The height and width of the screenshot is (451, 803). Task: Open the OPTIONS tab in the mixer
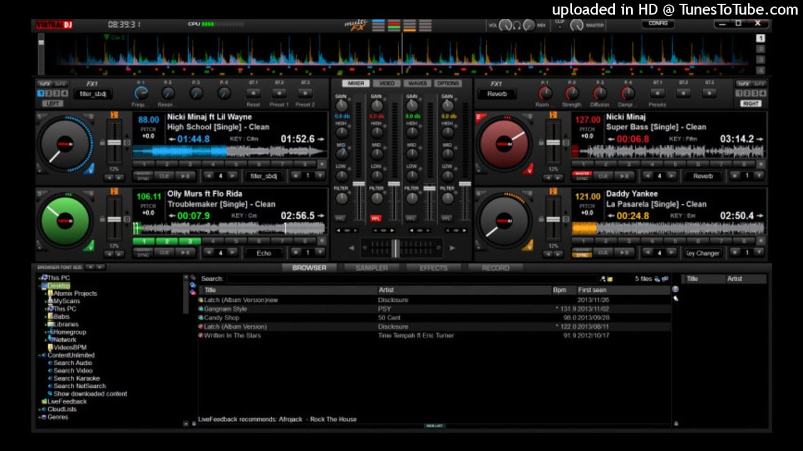click(448, 83)
